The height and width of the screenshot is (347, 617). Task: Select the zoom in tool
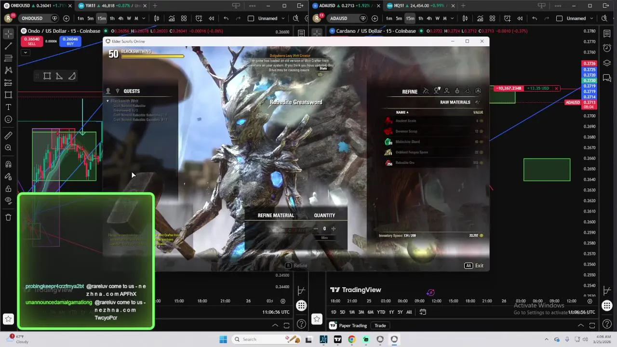[8, 148]
